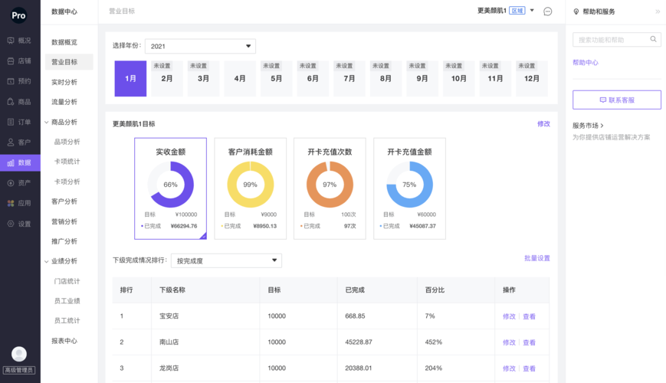Screen dimensions: 666x383
Task: Open the 客户 customers sidebar icon
Action: (x=11, y=142)
